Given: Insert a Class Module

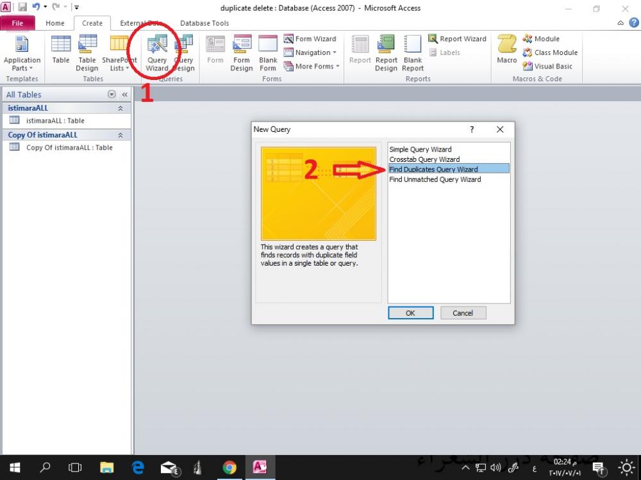Looking at the screenshot, I should coord(550,52).
